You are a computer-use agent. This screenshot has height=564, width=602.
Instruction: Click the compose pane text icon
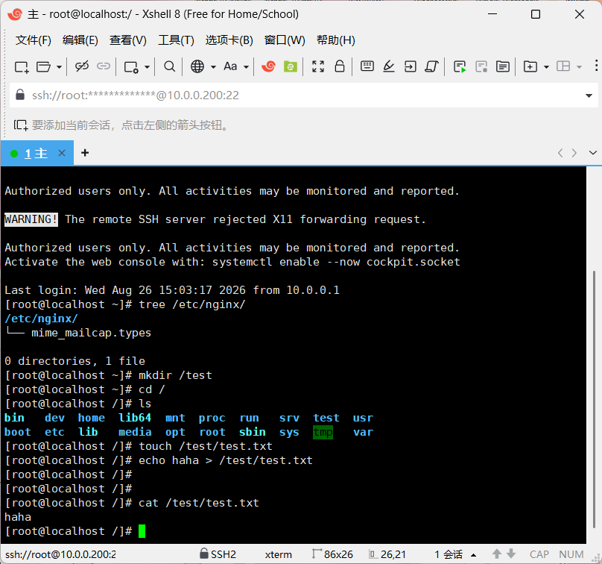[503, 66]
